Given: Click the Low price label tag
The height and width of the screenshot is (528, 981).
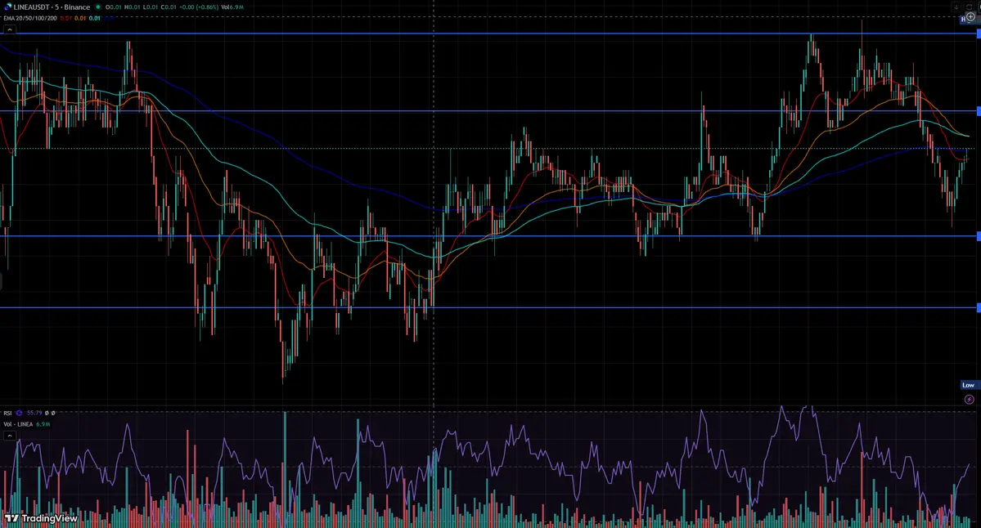Looking at the screenshot, I should 969,385.
